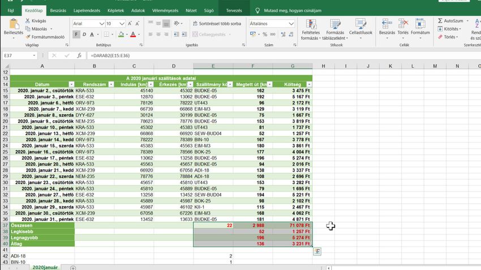
Task: Apply thousands separator 000 style
Action: click(272, 34)
